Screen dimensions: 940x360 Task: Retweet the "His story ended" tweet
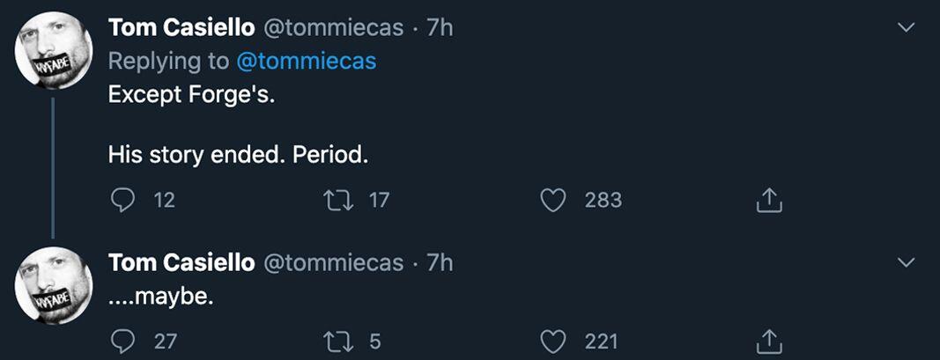coord(337,201)
